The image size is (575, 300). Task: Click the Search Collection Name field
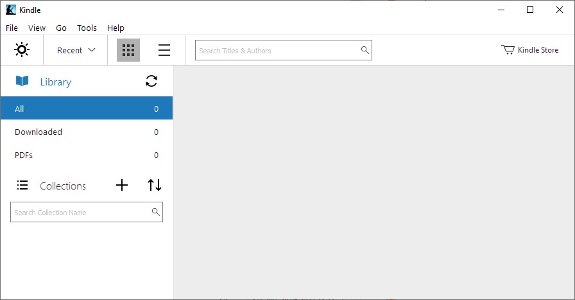[x=80, y=212]
